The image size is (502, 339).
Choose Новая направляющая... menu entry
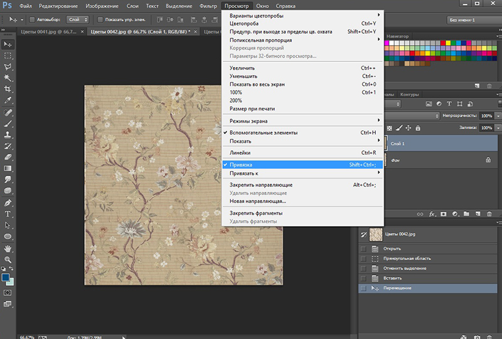click(x=258, y=201)
